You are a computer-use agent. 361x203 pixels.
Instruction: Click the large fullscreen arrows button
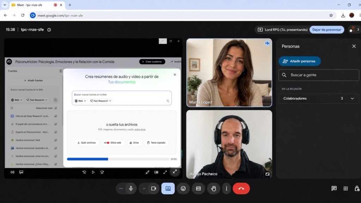click(x=175, y=172)
